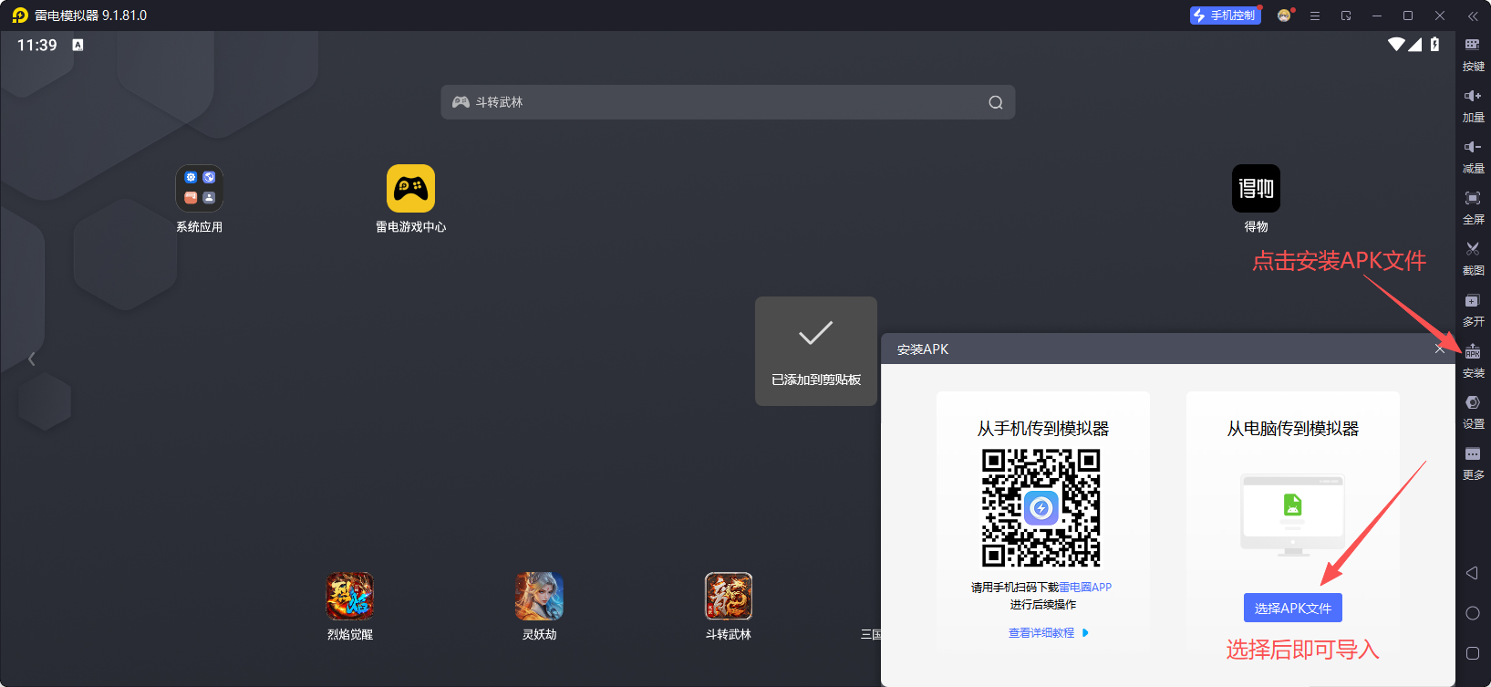Toggle the 手机控制 phone control button

point(1225,16)
